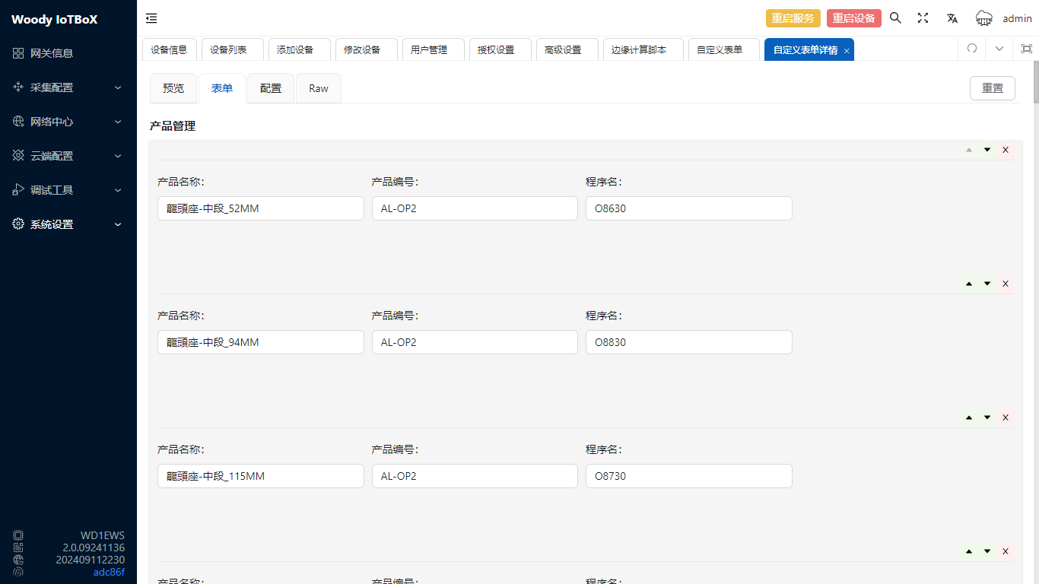The width and height of the screenshot is (1039, 584).
Task: Delete the 龍頭座-中段_52MM product entry
Action: coord(1006,150)
